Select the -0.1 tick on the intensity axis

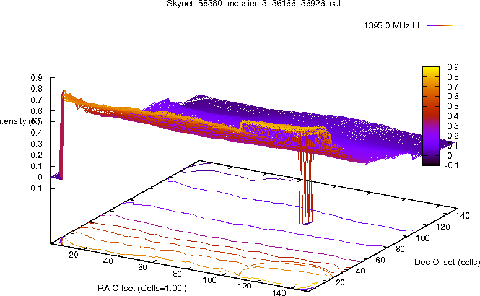point(35,188)
